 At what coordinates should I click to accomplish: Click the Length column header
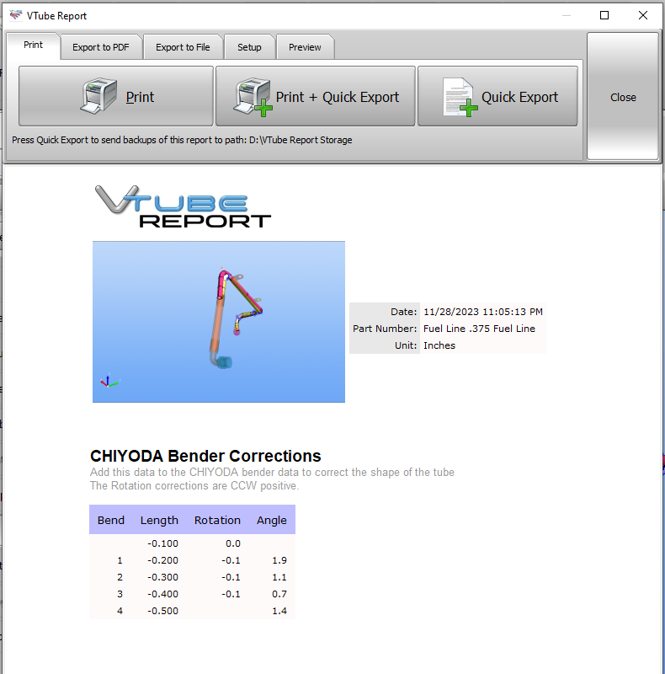159,520
